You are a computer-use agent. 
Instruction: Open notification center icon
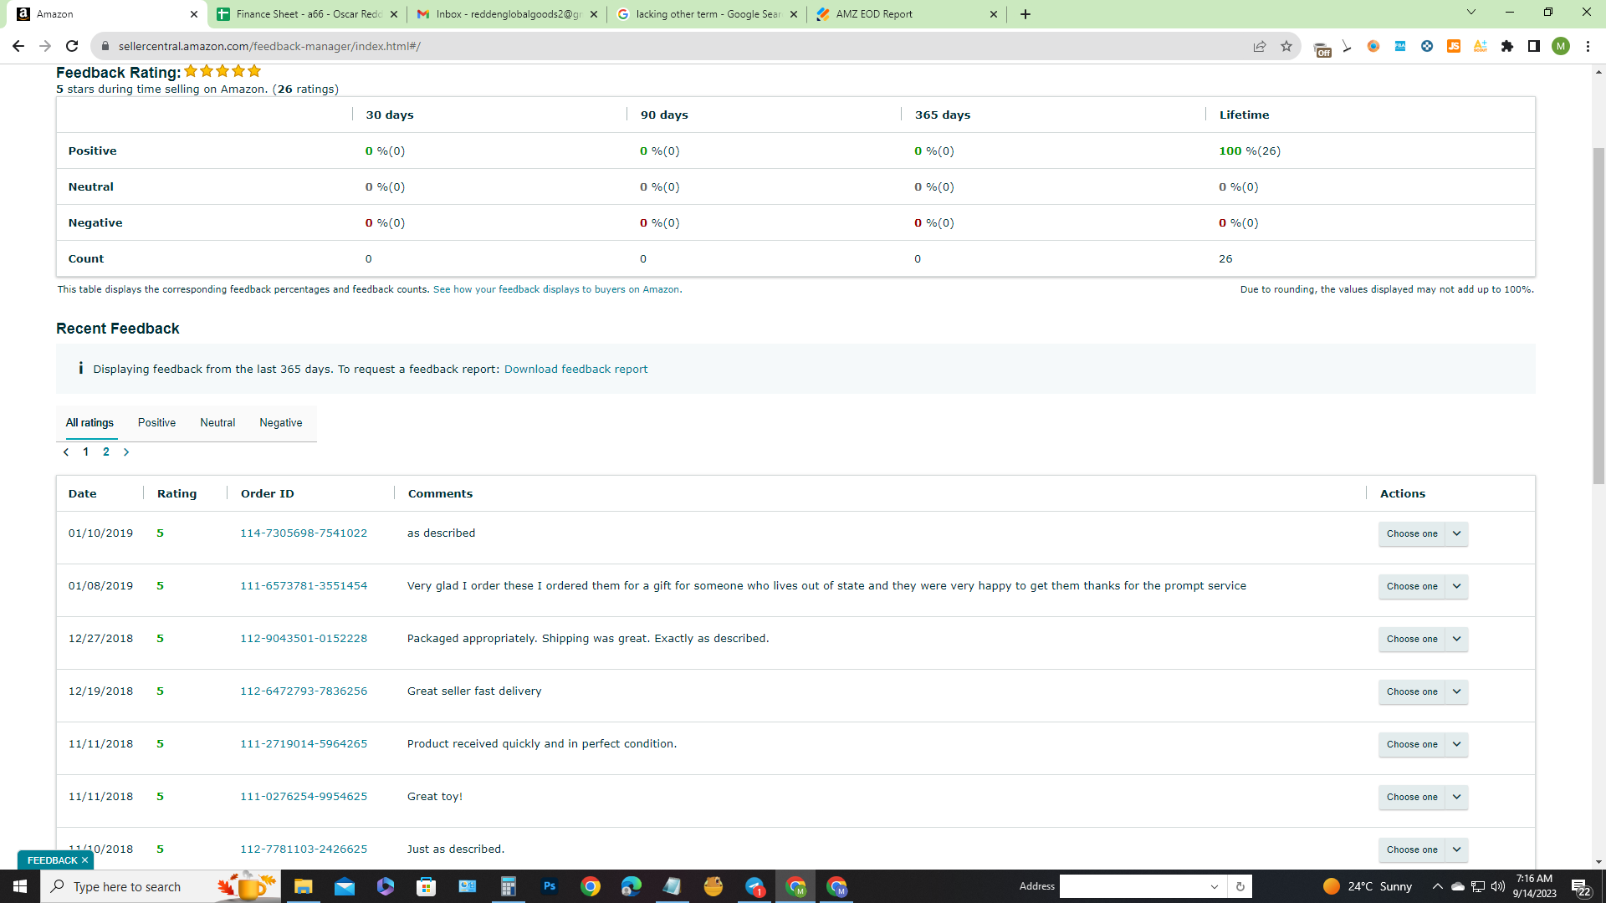click(1581, 886)
